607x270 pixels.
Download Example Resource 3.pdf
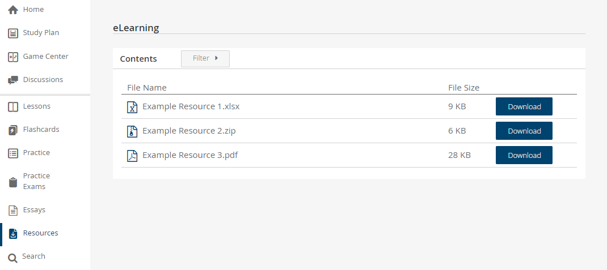(x=524, y=155)
